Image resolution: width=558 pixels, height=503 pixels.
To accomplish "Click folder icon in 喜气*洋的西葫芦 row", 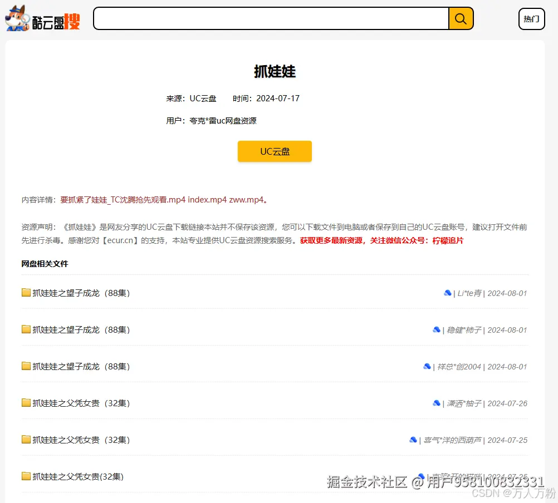I will click(26, 440).
